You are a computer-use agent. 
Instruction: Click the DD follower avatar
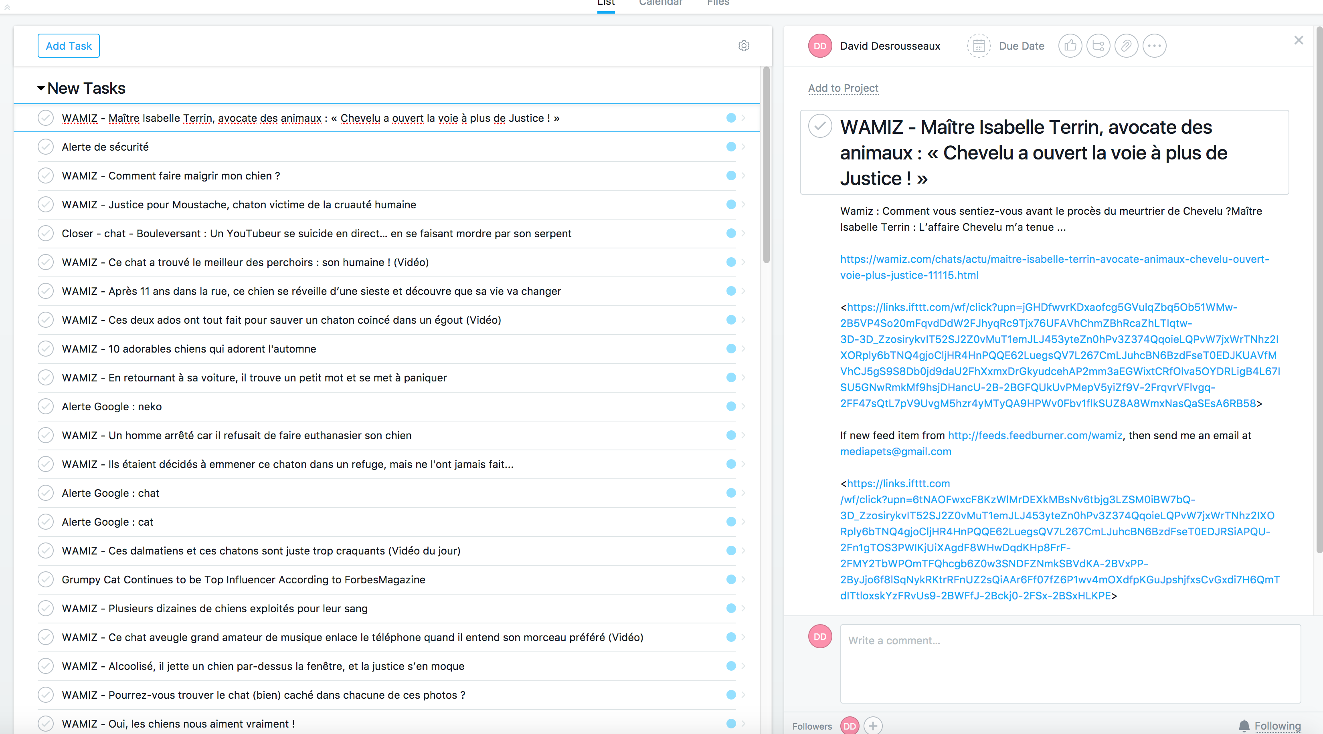tap(850, 726)
